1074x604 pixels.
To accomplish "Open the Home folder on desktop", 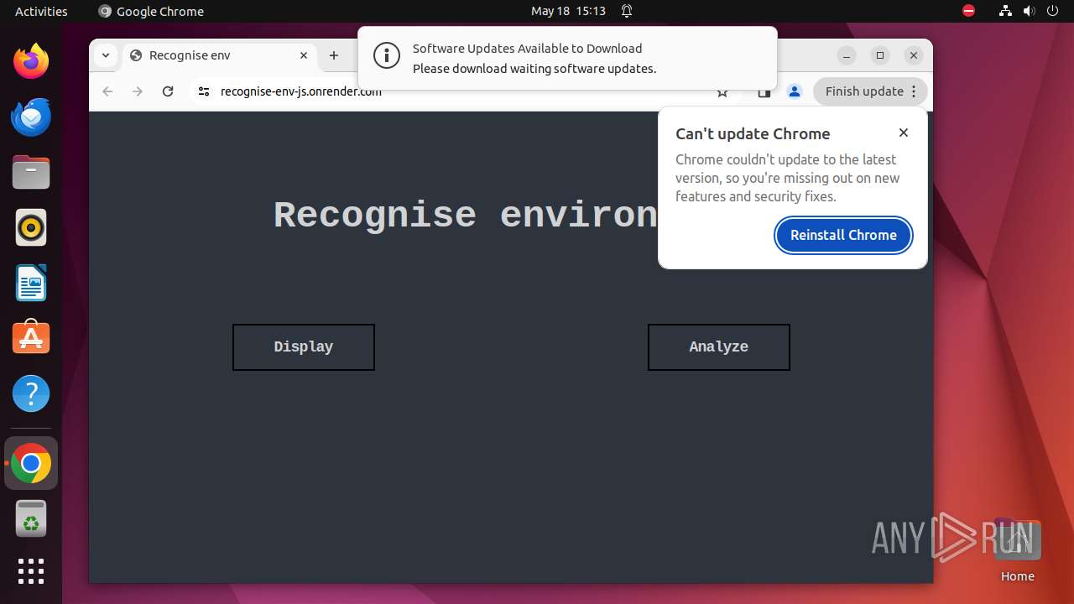I will 1017,549.
